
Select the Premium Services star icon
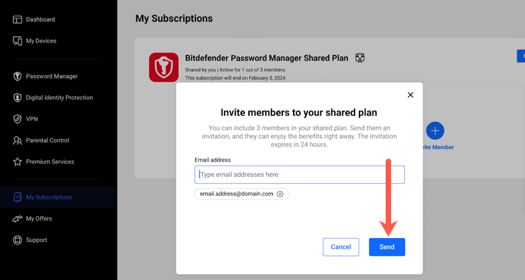[x=18, y=162]
